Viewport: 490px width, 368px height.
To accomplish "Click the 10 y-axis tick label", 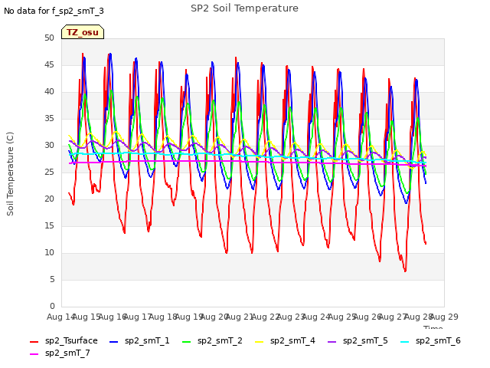I will point(49,252).
